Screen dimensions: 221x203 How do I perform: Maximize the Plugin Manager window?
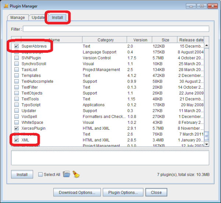pyautogui.click(x=202, y=6)
